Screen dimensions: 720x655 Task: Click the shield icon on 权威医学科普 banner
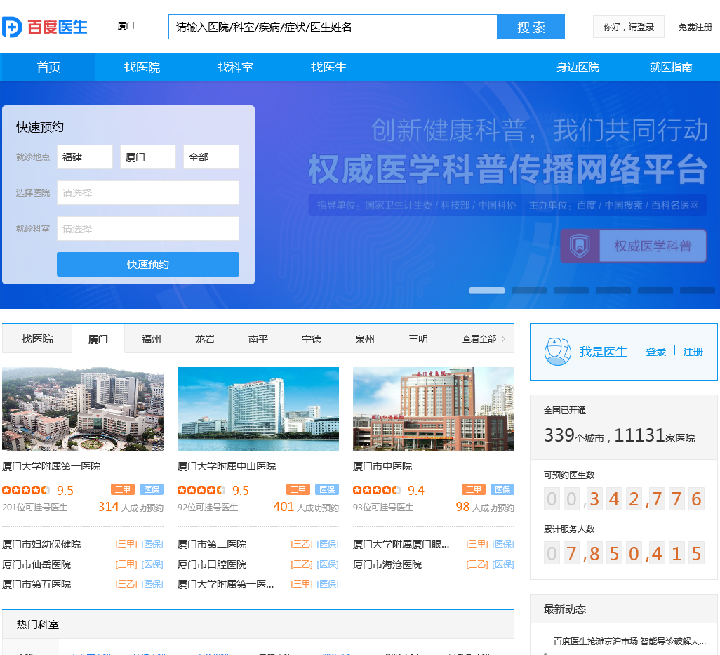click(x=580, y=246)
